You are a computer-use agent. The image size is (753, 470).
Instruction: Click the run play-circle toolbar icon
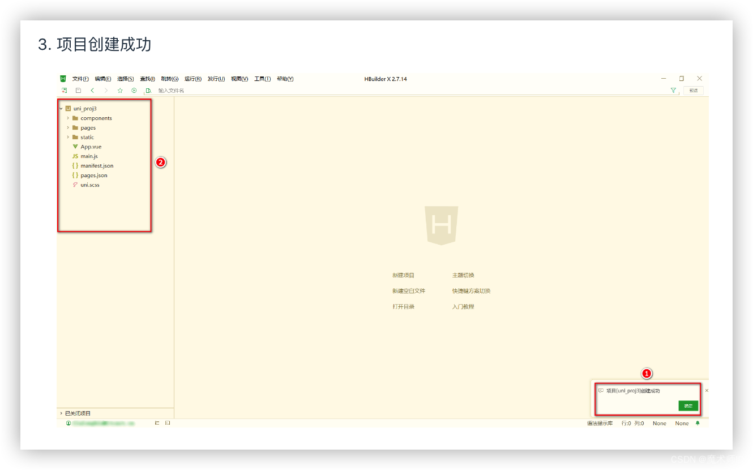134,91
